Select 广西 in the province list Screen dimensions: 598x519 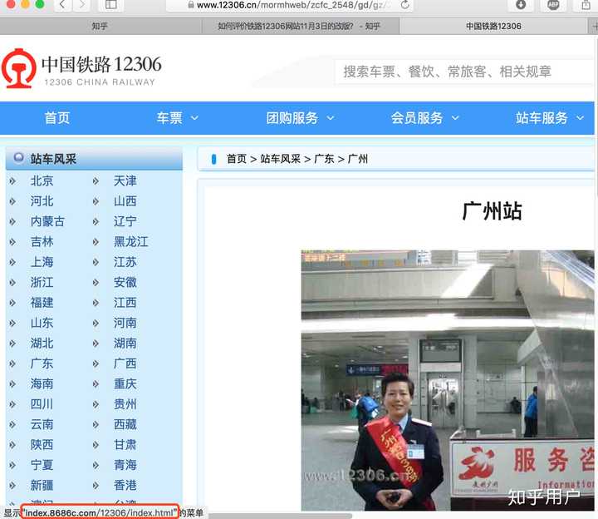pos(125,363)
